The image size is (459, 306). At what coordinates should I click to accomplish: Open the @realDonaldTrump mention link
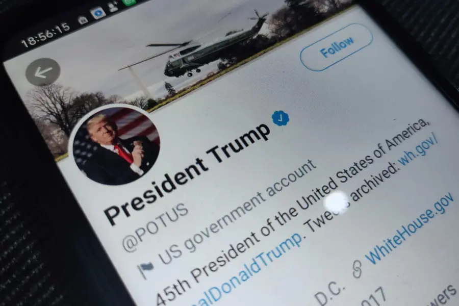point(249,271)
